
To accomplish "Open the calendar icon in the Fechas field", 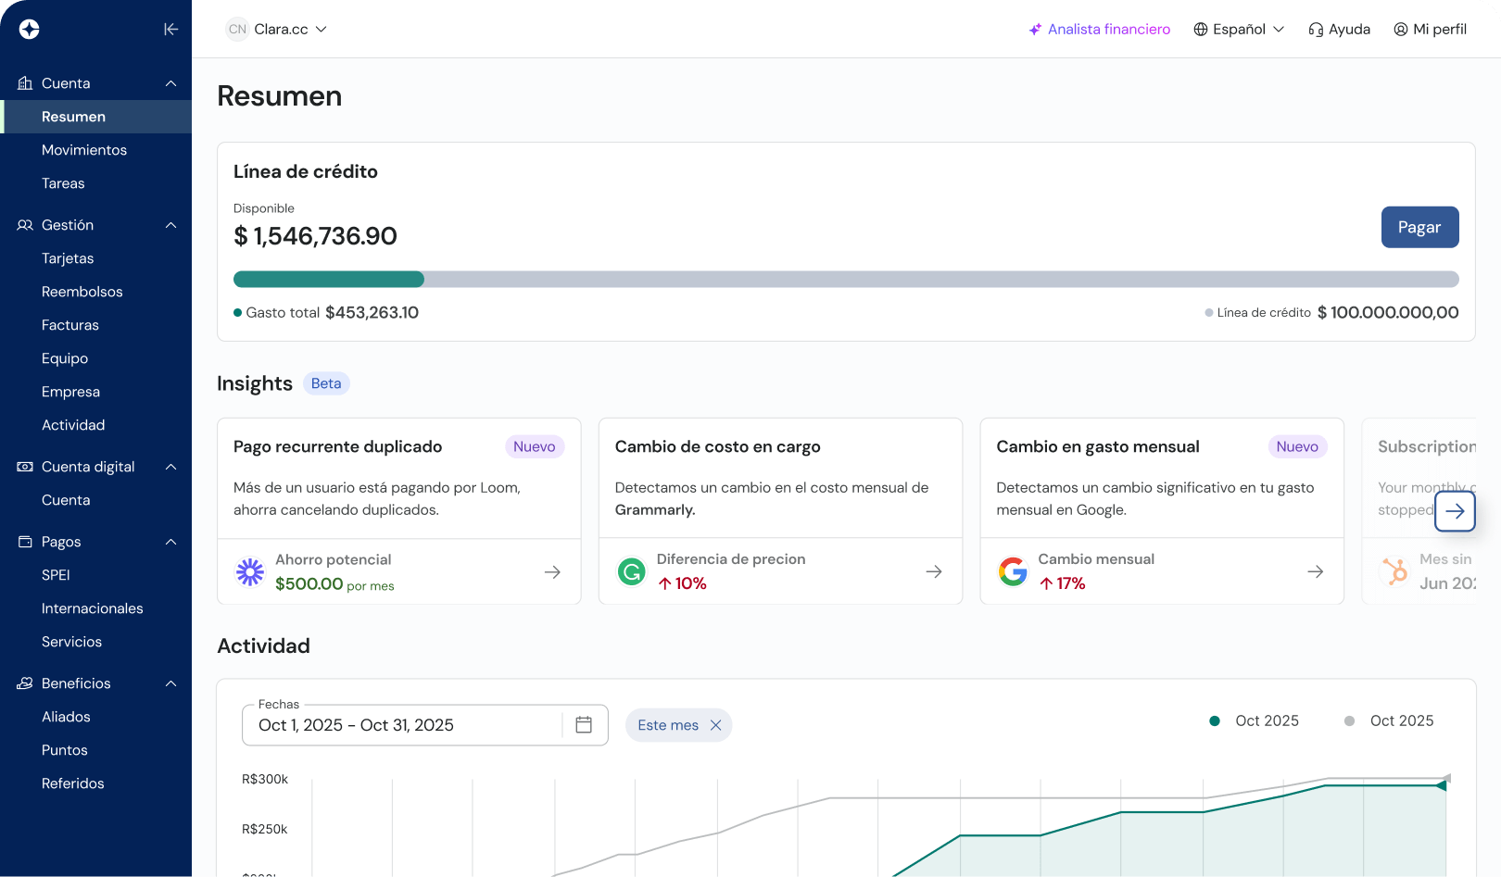I will click(584, 725).
